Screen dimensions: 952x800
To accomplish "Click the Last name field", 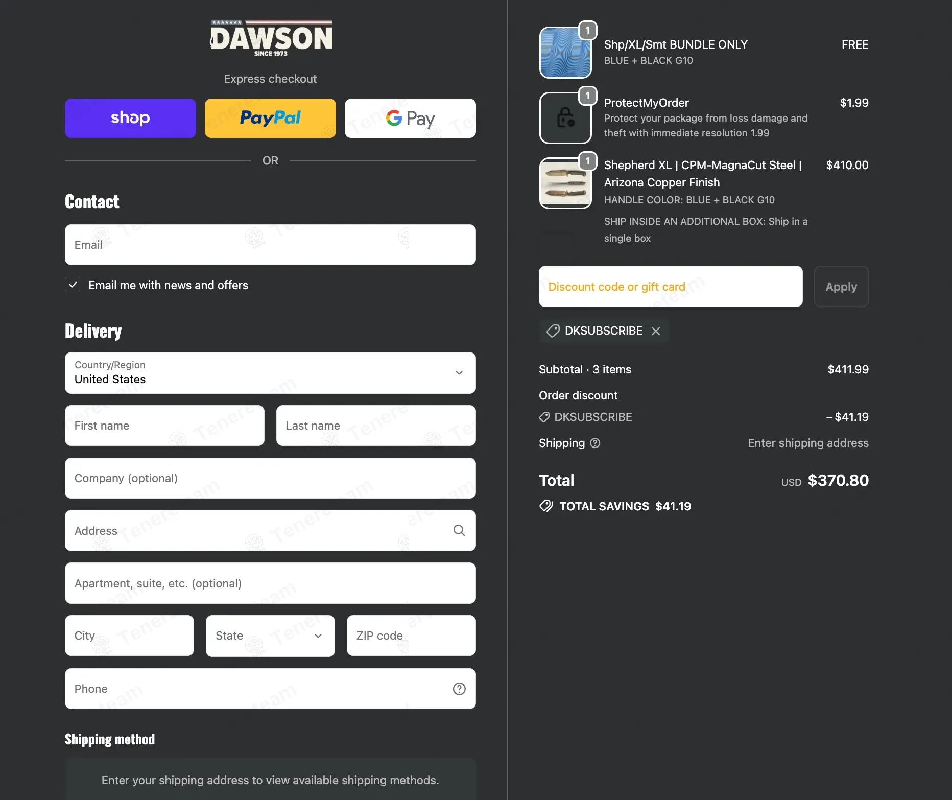I will point(376,426).
